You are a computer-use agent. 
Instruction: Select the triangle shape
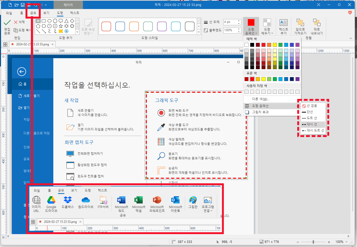coord(66,21)
